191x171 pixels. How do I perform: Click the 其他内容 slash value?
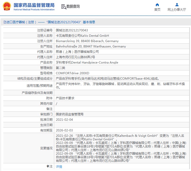pos(57,104)
